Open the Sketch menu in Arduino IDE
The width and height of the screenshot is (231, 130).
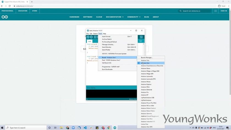(95, 34)
